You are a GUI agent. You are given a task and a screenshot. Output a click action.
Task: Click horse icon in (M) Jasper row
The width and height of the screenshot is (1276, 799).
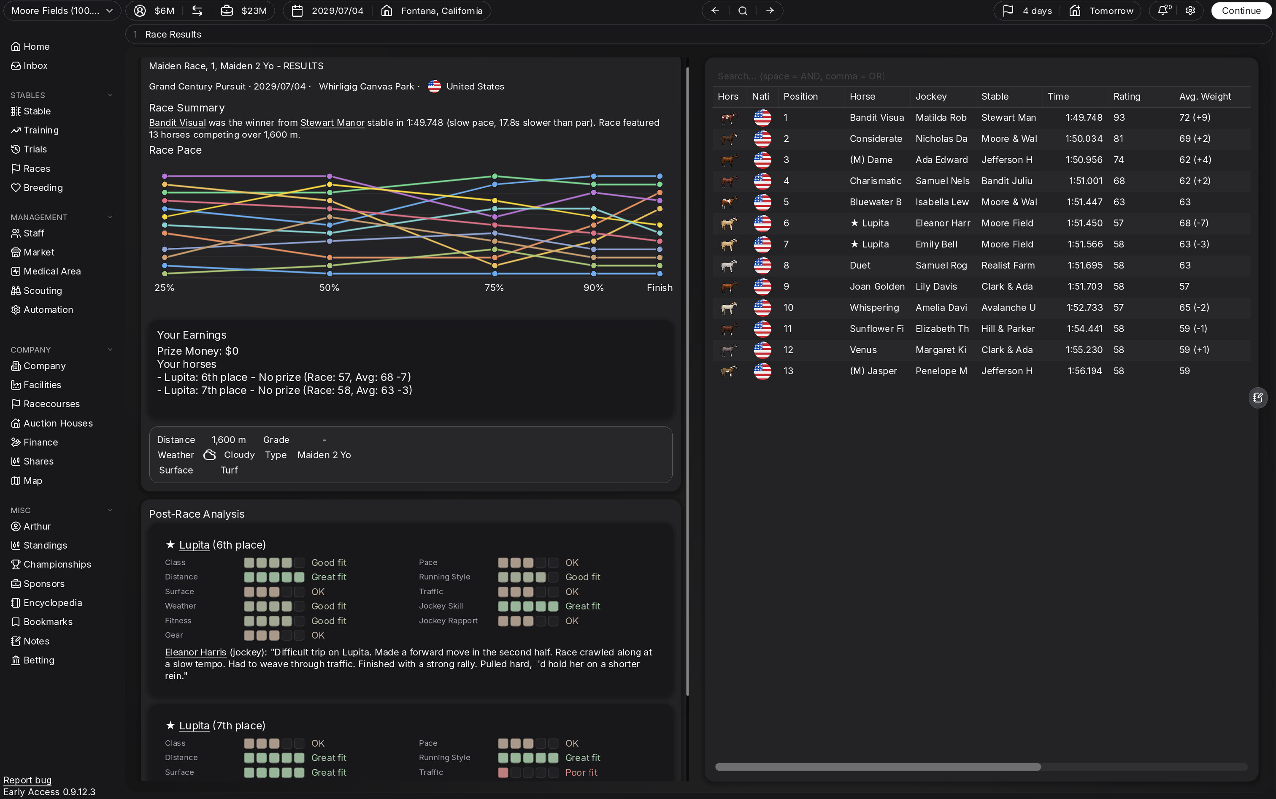pyautogui.click(x=729, y=371)
